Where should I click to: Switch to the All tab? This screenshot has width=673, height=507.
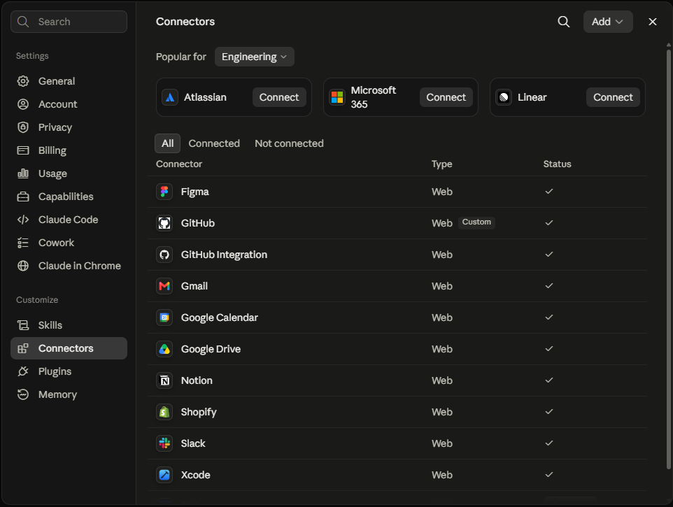coord(167,143)
